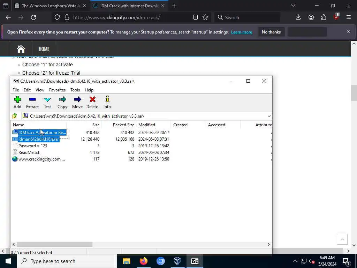Screen dimensions: 357x268
Task: Click the Learn more link
Action: 242,32
